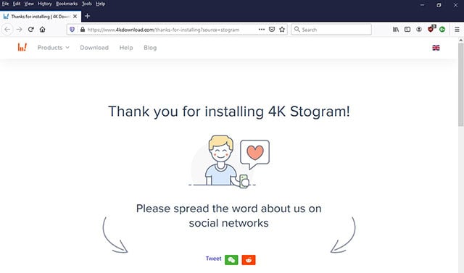Bookmark this page with the star
The image size is (464, 273).
click(282, 30)
